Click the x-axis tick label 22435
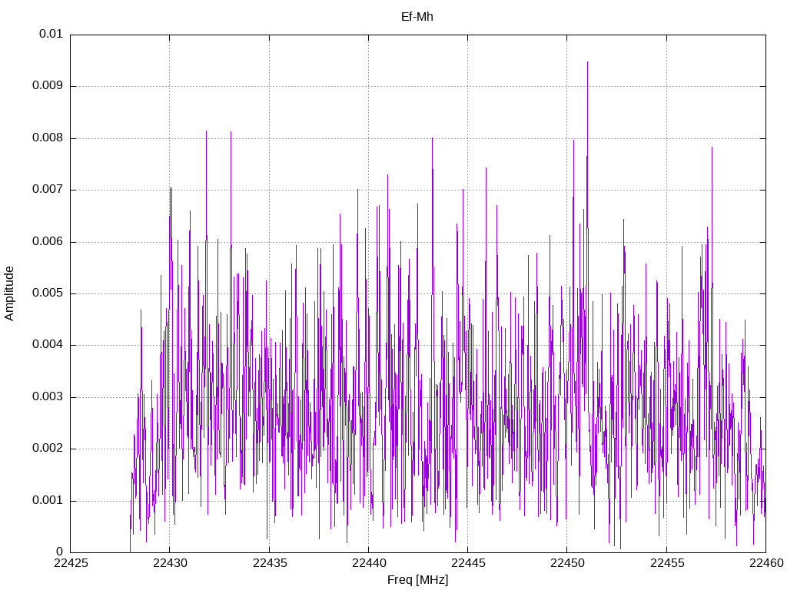 point(270,563)
